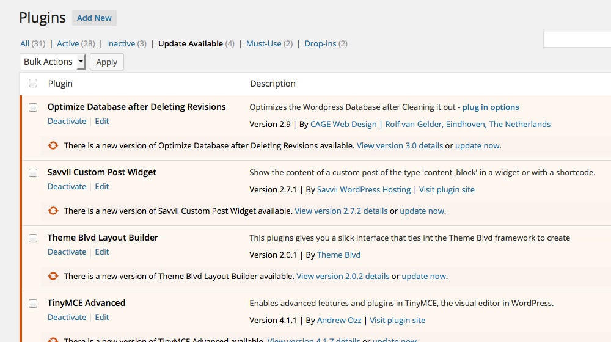The width and height of the screenshot is (611, 342).
Task: Click update icon in Optimize Database notice
Action: [x=53, y=146]
